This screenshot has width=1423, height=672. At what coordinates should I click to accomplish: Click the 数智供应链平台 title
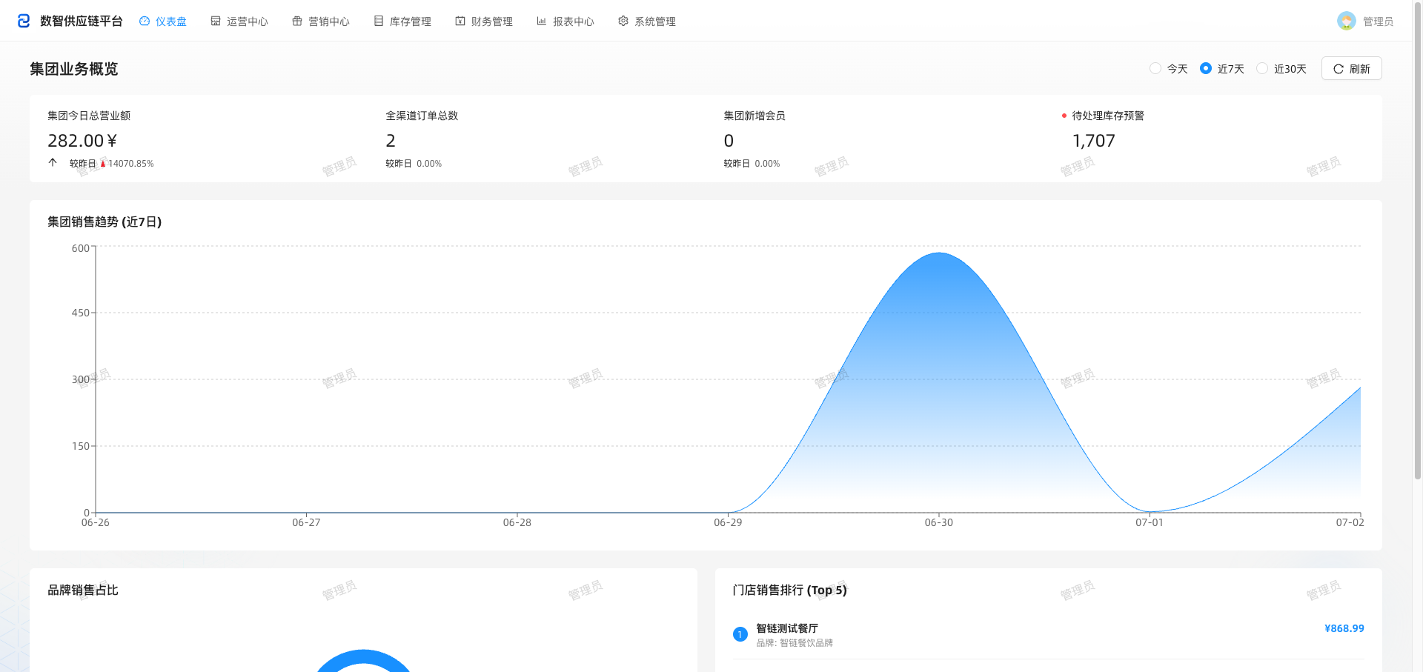tap(82, 21)
